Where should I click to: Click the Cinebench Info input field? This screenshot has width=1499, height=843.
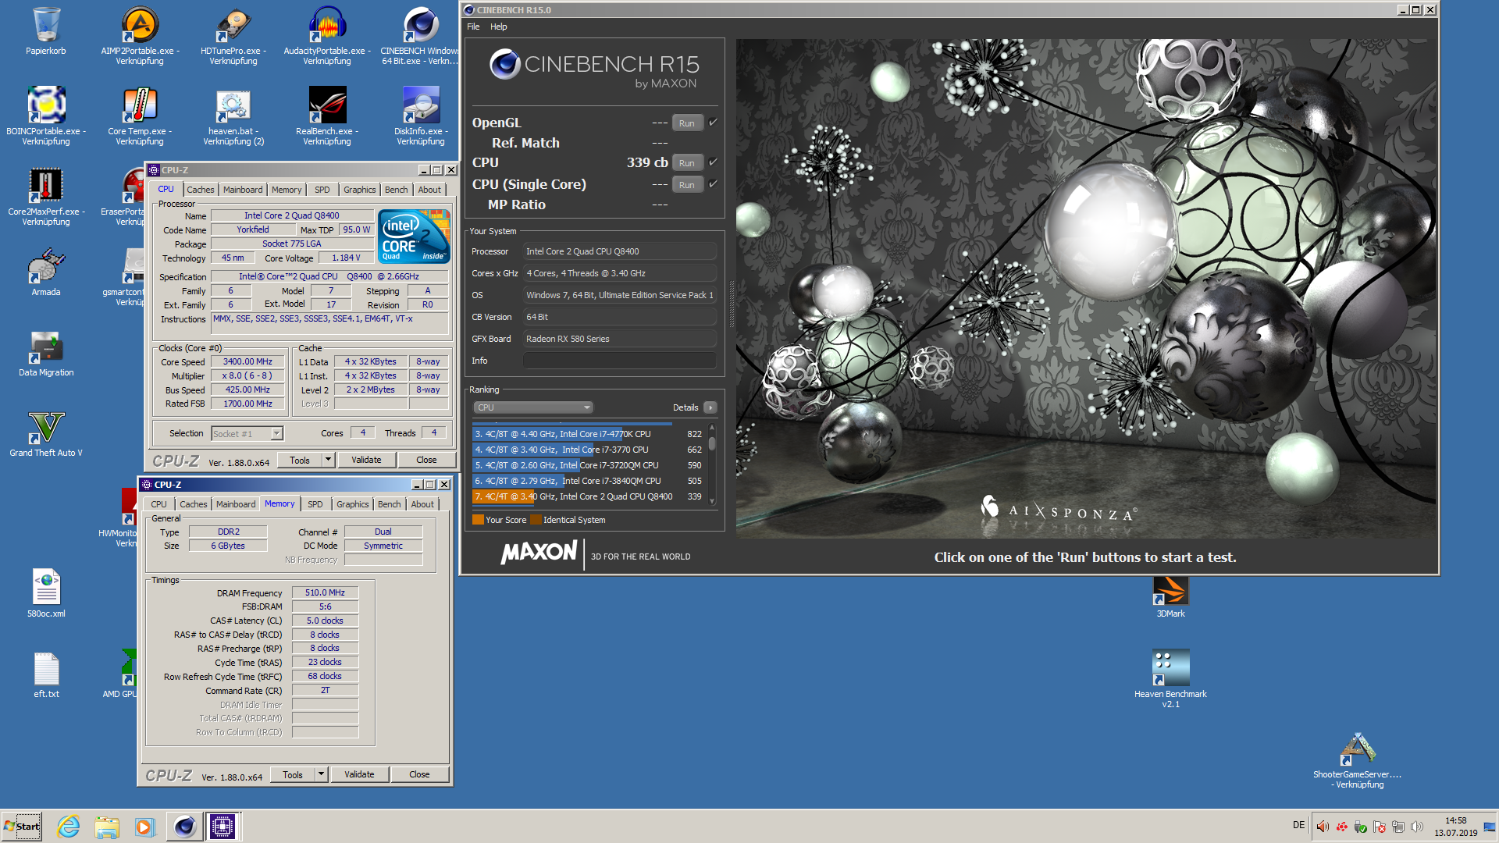[x=619, y=361]
